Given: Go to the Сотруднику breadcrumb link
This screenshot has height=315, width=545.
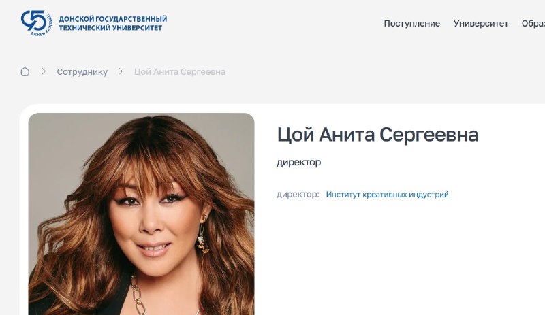Looking at the screenshot, I should [x=82, y=72].
